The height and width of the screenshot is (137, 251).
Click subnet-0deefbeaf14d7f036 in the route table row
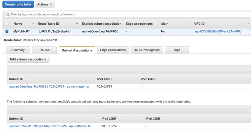100,31
